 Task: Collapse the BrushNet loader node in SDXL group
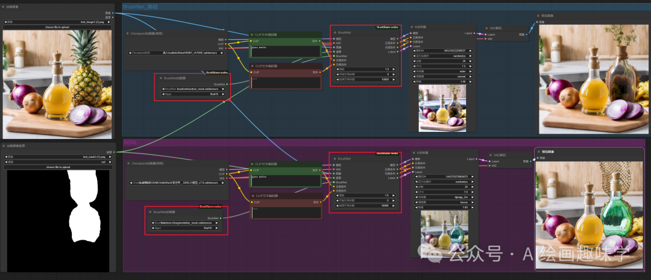151,212
